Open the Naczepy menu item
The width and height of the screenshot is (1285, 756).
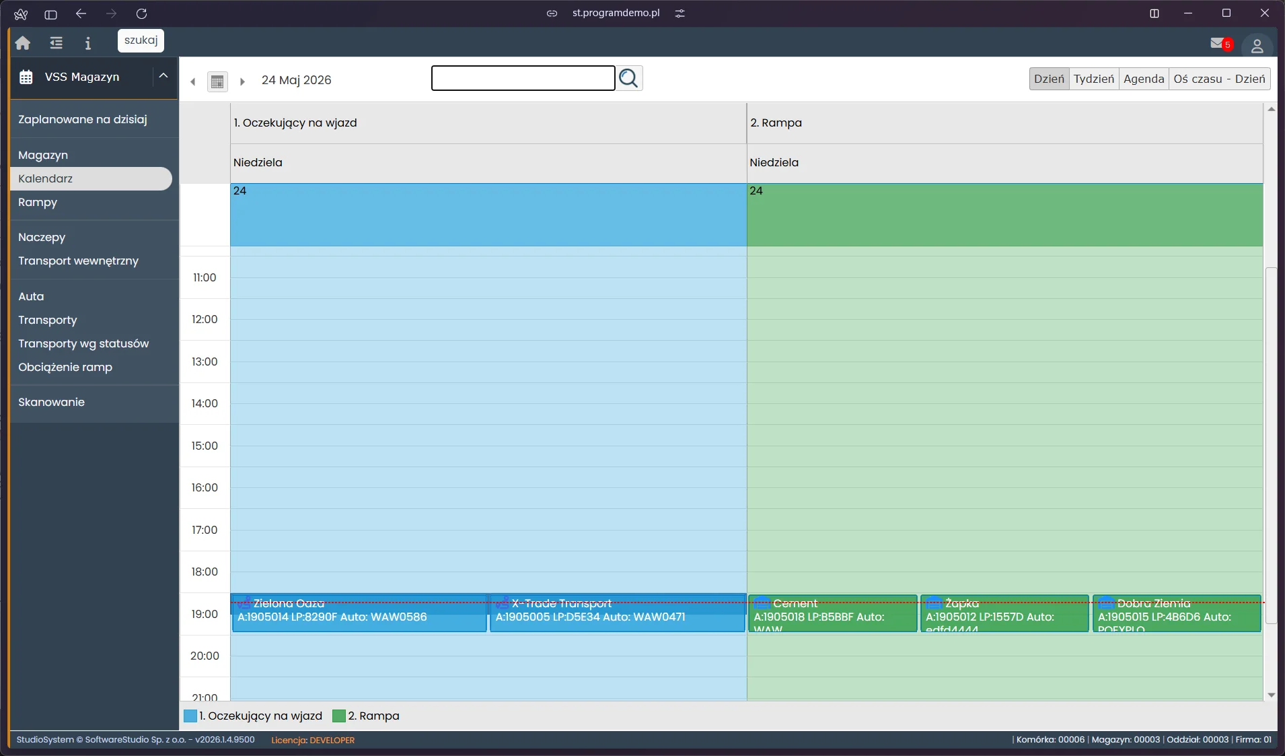tap(42, 237)
